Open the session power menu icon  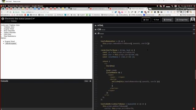194,6
